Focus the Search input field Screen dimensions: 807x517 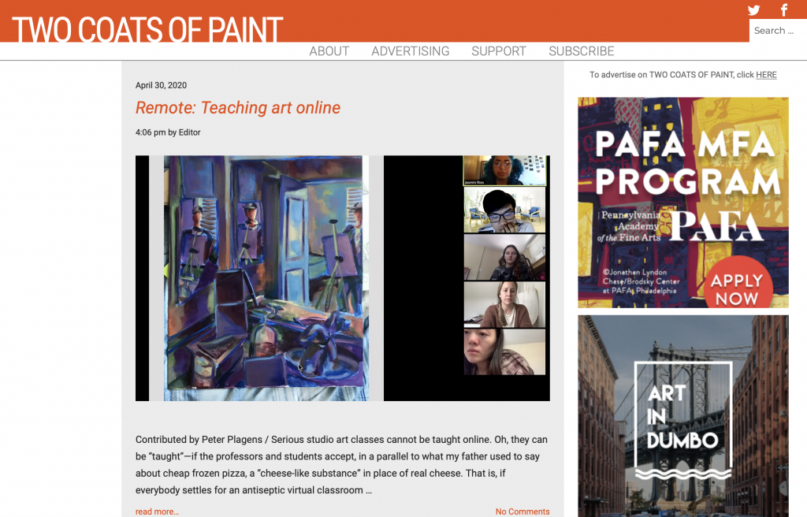tap(776, 31)
